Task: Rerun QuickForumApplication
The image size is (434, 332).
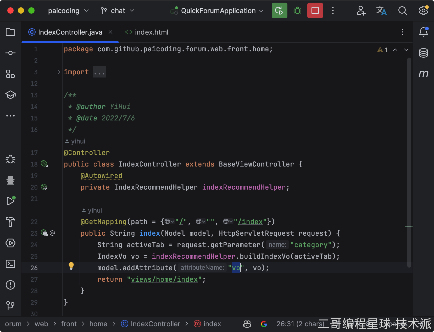Action: point(280,10)
